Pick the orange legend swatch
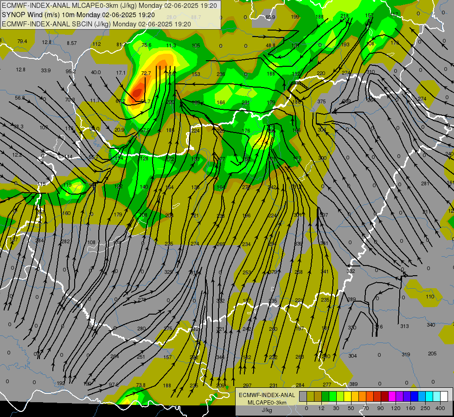The height and width of the screenshot is (417, 454). [x=363, y=397]
